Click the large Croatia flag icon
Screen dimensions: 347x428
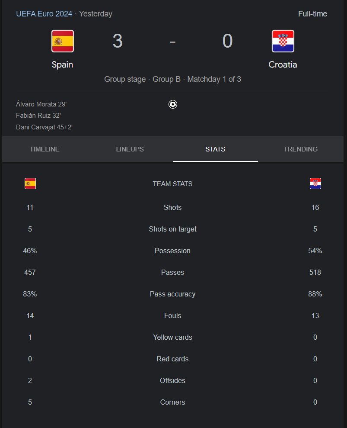(x=283, y=41)
